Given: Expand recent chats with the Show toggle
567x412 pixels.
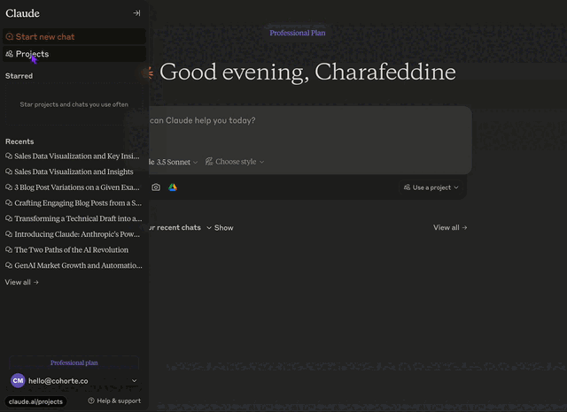Looking at the screenshot, I should (x=220, y=227).
